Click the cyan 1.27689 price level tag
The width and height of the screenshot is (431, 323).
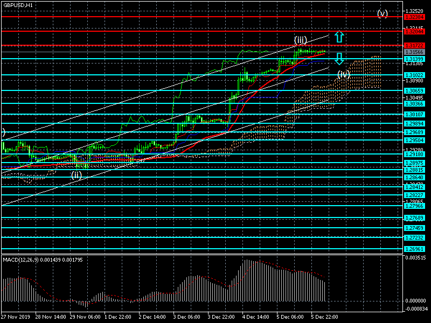[x=414, y=218]
